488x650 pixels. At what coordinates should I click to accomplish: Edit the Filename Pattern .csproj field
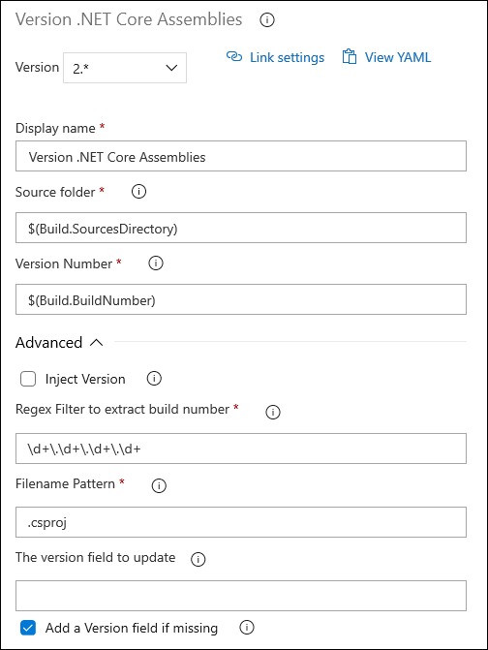click(241, 522)
